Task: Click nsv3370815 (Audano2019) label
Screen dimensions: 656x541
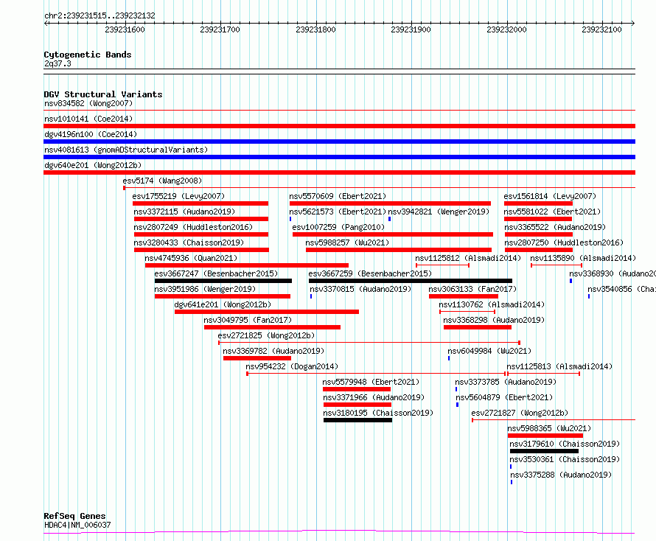Action: (x=360, y=289)
